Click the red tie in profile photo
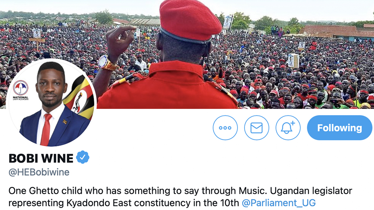Viewport: 374px width, 210px height. (46, 129)
